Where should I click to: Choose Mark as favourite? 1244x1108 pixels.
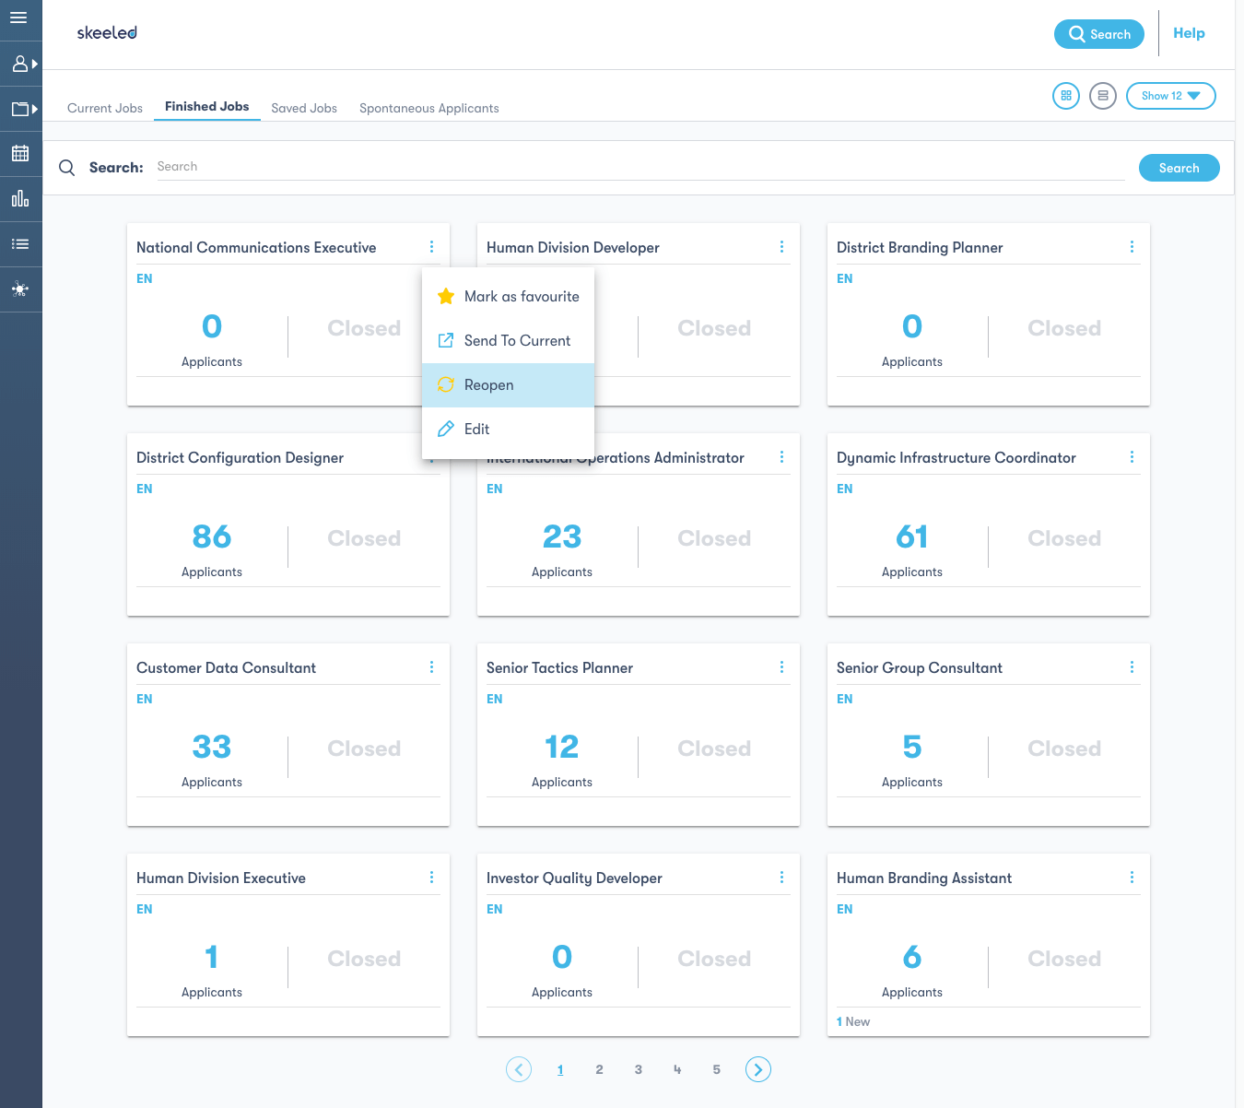(x=509, y=297)
